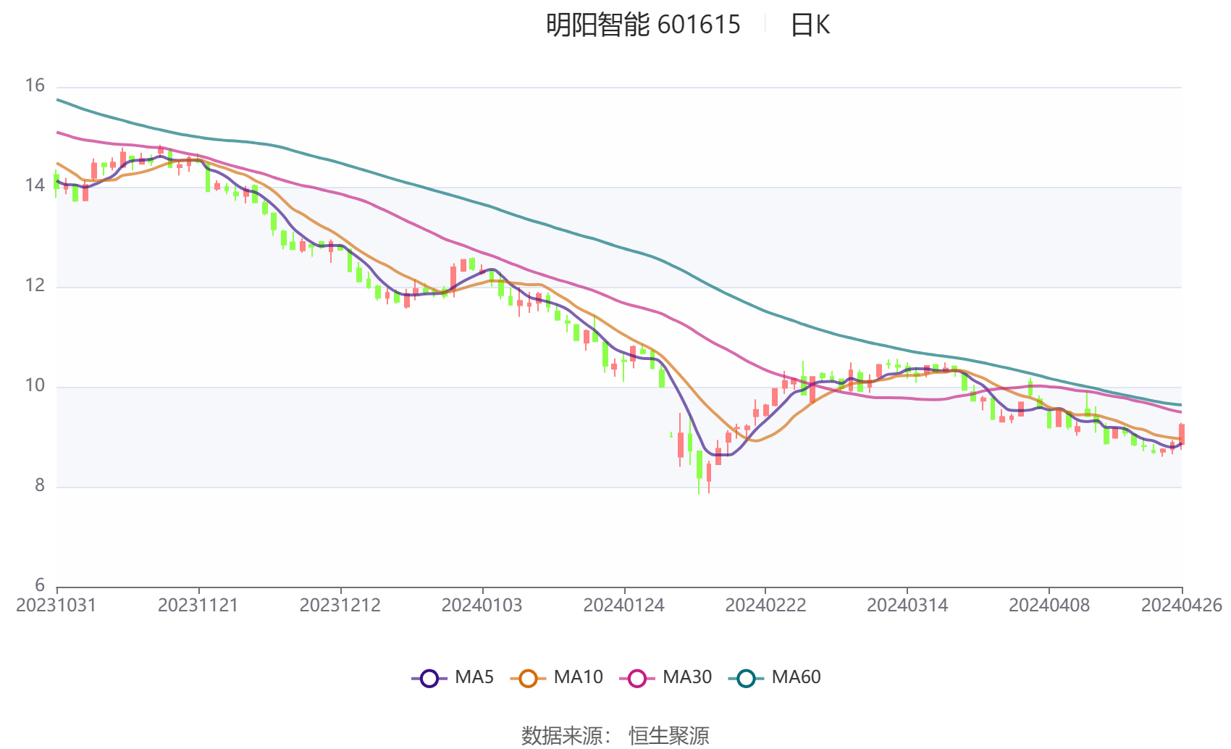Click the 数据来源 caption below the legend
This screenshot has width=1231, height=749.
[565, 735]
